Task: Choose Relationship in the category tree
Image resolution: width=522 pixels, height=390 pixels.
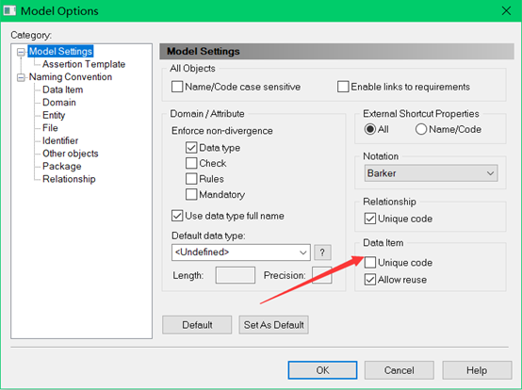Action: pyautogui.click(x=69, y=179)
